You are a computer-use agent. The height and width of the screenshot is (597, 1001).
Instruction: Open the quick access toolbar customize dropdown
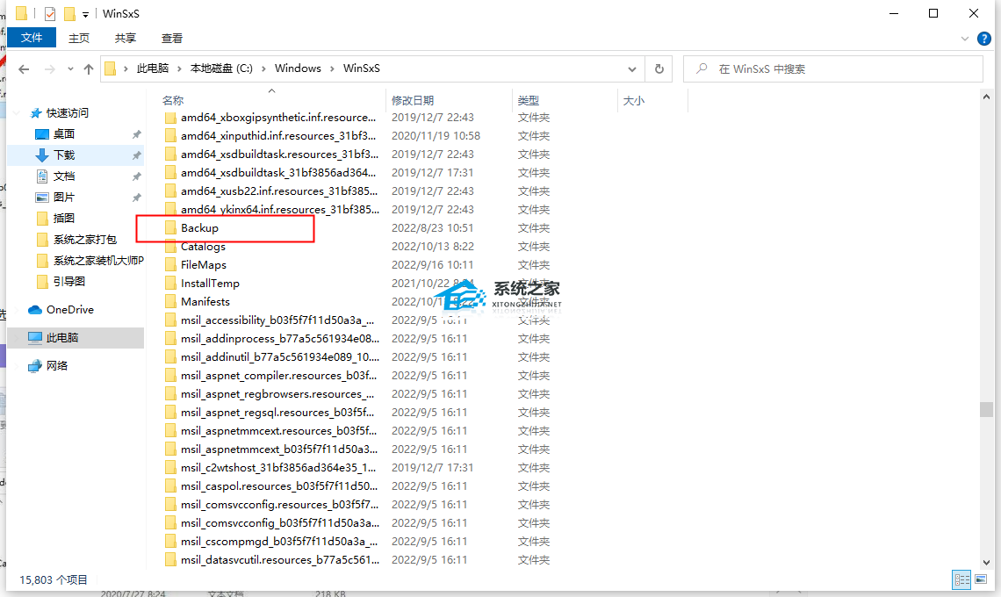pyautogui.click(x=85, y=14)
